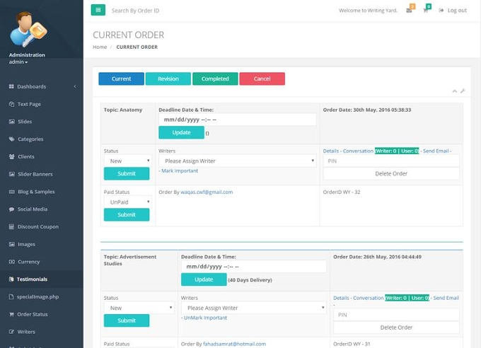Open Discount Coupon in the sidebar
The image size is (481, 348).
click(x=34, y=226)
